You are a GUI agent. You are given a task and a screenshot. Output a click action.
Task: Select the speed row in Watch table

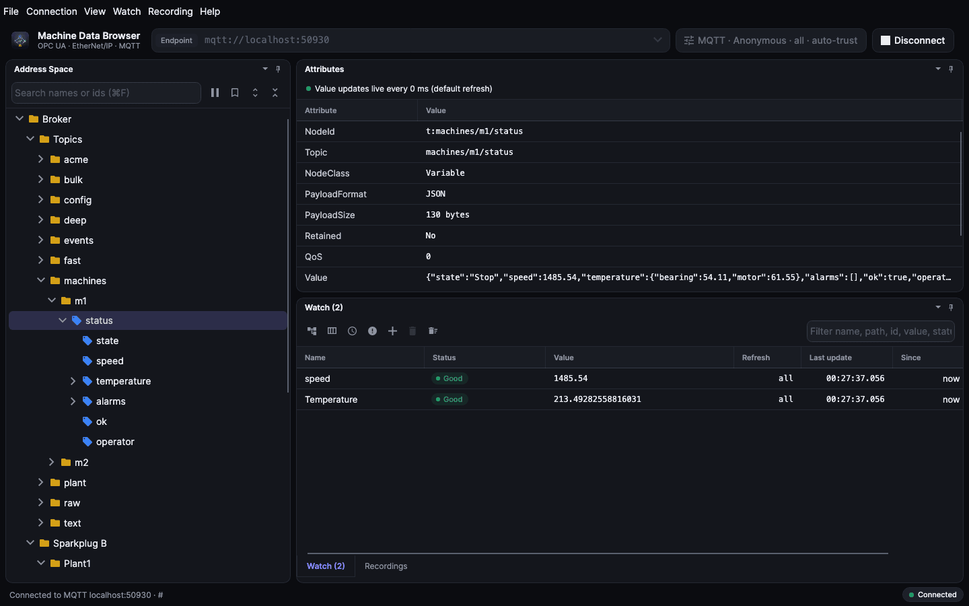(x=629, y=378)
